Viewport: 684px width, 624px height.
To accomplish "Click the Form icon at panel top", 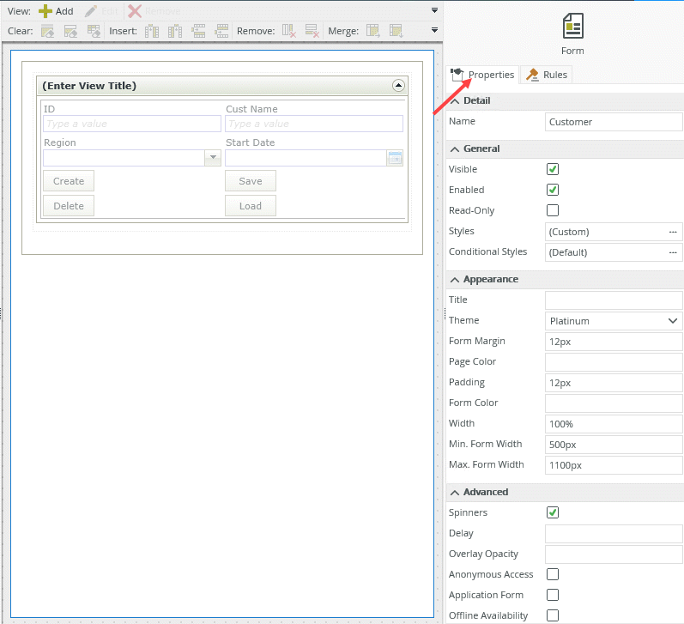I will pyautogui.click(x=572, y=27).
